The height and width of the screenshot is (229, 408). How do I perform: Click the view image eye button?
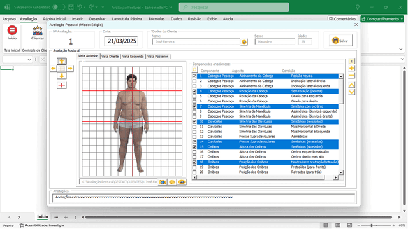click(182, 182)
